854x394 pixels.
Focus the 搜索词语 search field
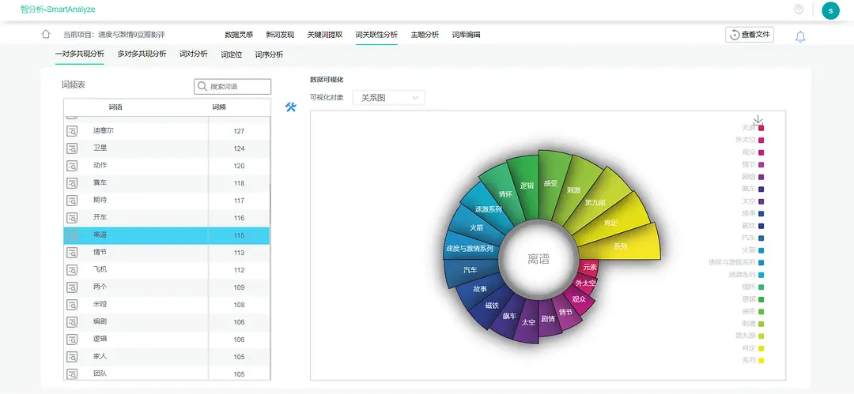[x=232, y=87]
